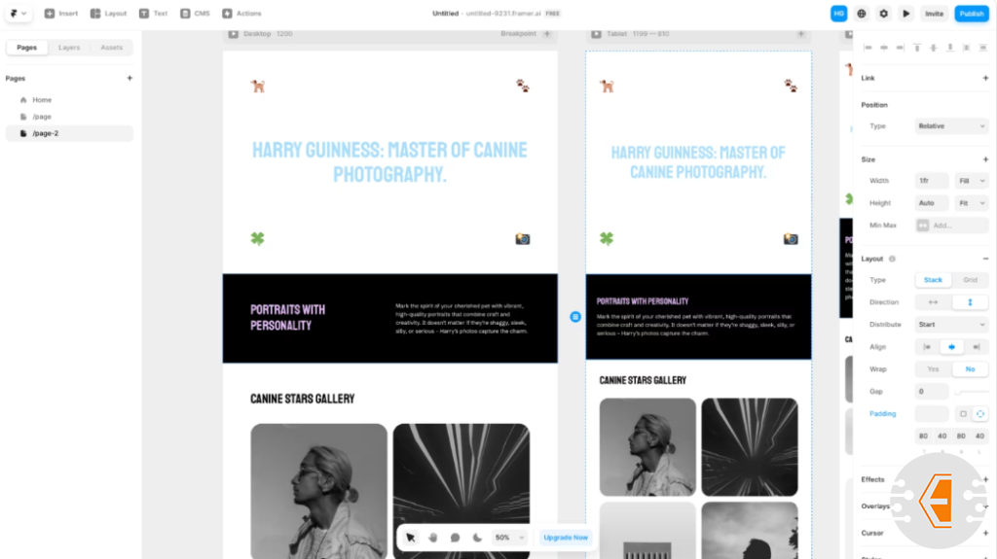The image size is (997, 559).
Task: Open the Actions toolbar tool
Action: tap(241, 14)
